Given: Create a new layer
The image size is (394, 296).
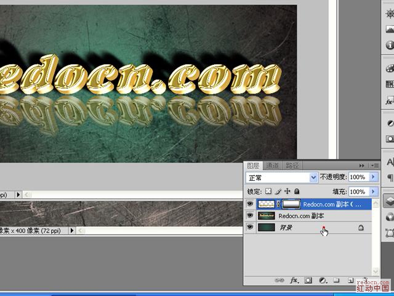Looking at the screenshot, I should 350,280.
